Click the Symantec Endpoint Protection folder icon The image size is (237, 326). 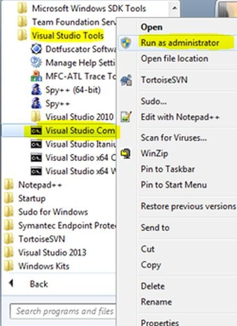[x=9, y=225]
